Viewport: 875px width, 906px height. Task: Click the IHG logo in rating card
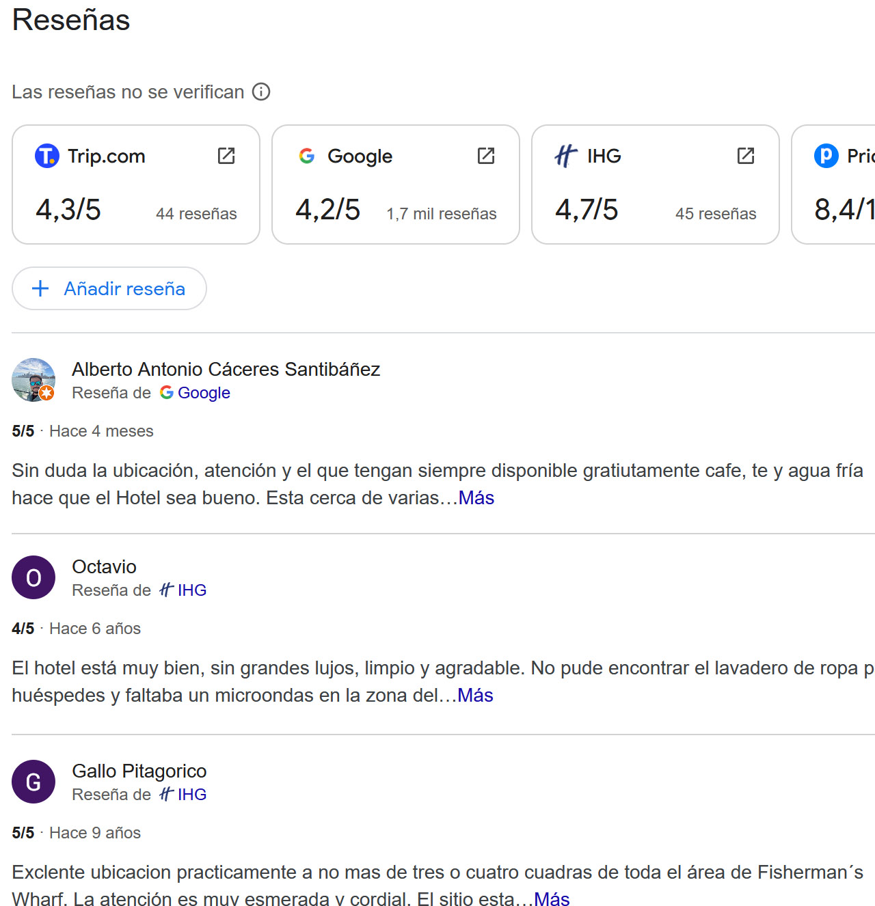pos(566,156)
